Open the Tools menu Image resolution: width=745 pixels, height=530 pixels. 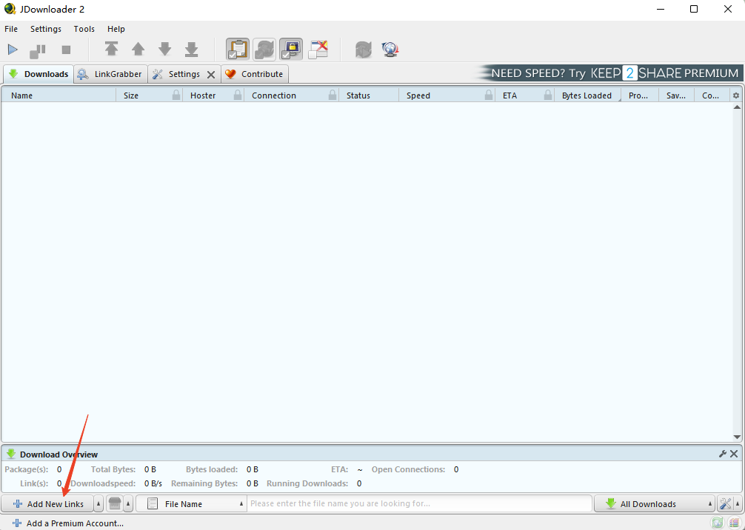coord(84,29)
